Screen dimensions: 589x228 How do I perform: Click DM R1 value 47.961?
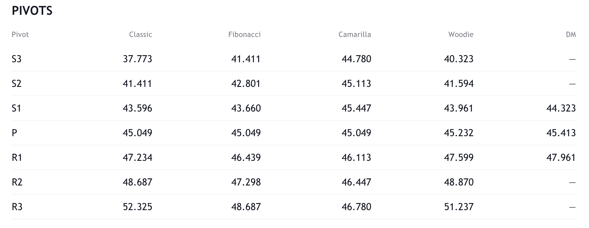(x=561, y=157)
